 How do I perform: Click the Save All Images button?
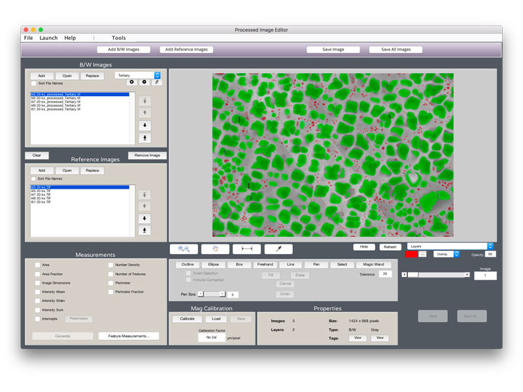[396, 50]
